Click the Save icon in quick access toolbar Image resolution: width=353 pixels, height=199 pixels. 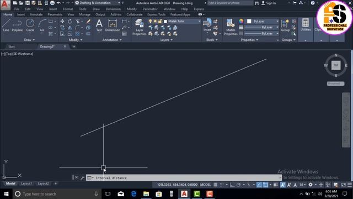coord(28,3)
